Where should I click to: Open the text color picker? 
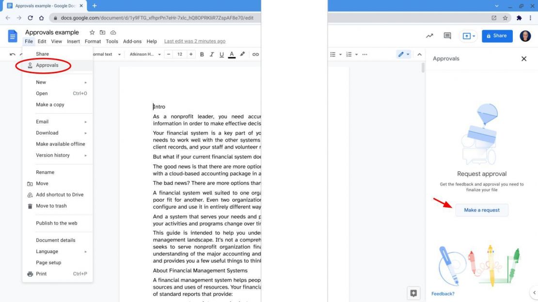pyautogui.click(x=232, y=54)
